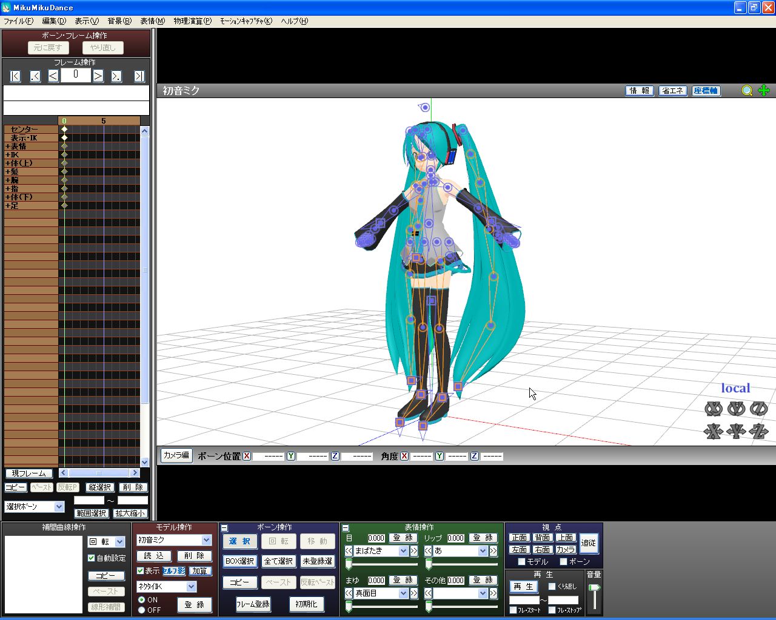Jump to first frame button
This screenshot has width=776, height=620.
[16, 76]
